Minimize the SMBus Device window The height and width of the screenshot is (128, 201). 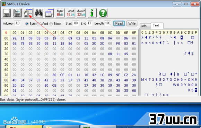click(177, 4)
